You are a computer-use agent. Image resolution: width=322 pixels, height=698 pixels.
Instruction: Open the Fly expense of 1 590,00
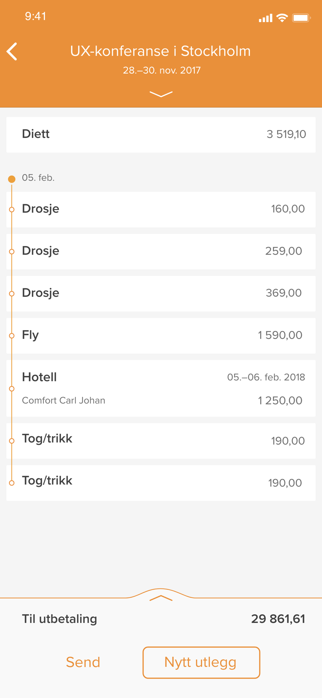tap(161, 335)
